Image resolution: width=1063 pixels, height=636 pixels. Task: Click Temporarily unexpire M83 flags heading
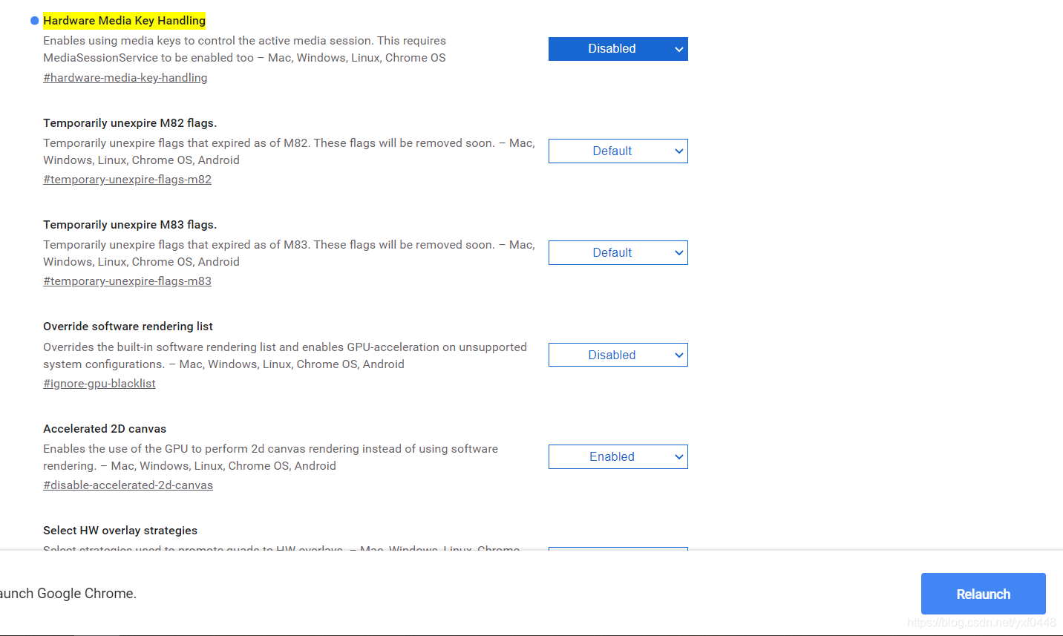pyautogui.click(x=130, y=225)
